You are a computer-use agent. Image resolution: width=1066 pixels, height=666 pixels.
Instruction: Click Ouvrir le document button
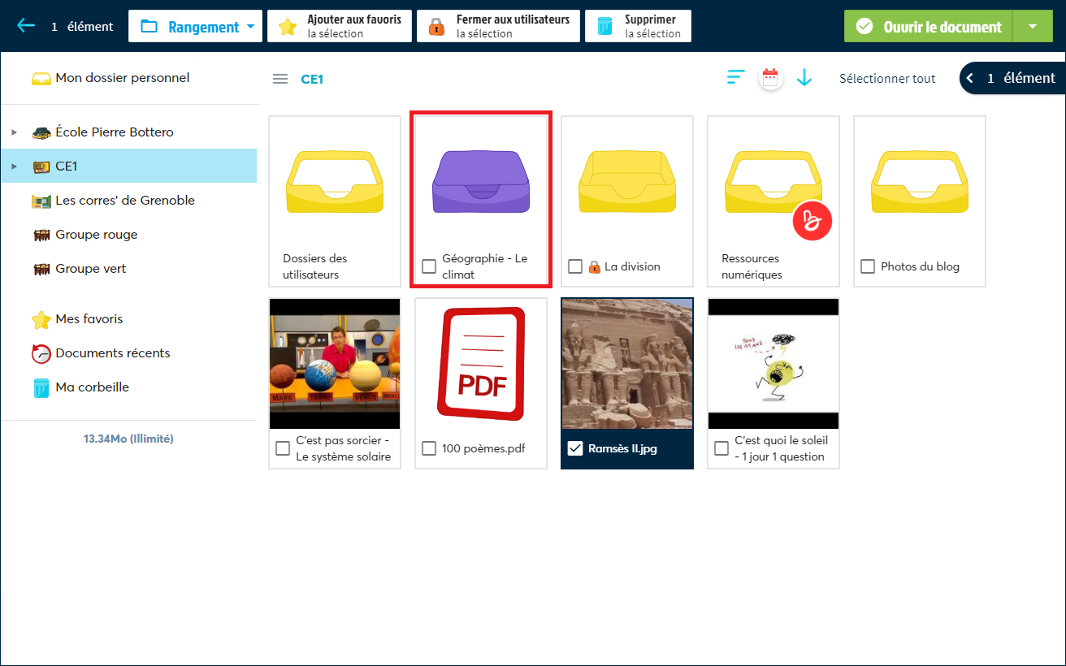928,26
